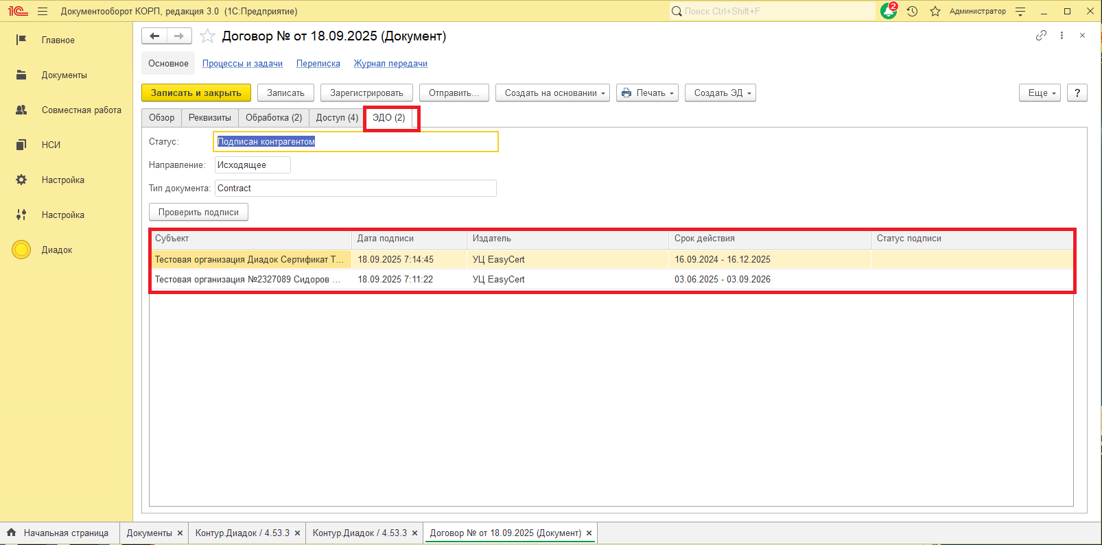Viewport: 1102px width, 545px height.
Task: Open the hamburger main menu icon
Action: tap(43, 11)
